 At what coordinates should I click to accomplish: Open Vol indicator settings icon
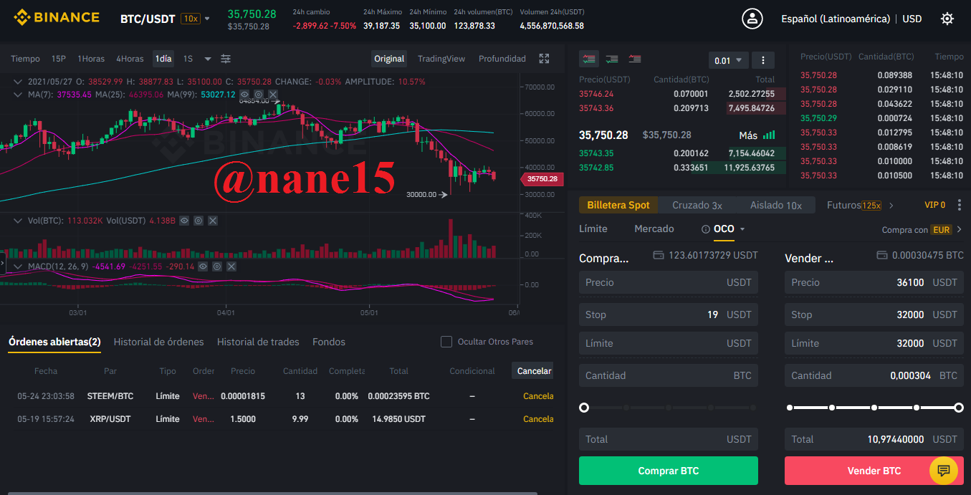click(198, 221)
